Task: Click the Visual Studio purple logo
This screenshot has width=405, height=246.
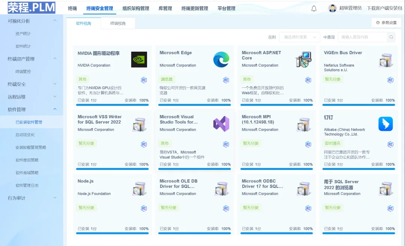Action: tap(221, 124)
